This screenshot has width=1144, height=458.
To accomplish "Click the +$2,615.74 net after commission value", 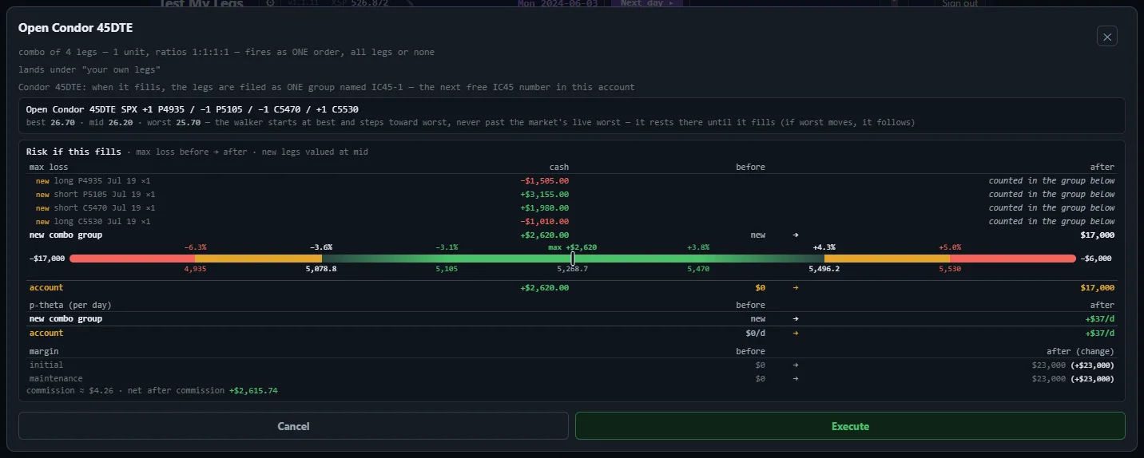I will (253, 390).
